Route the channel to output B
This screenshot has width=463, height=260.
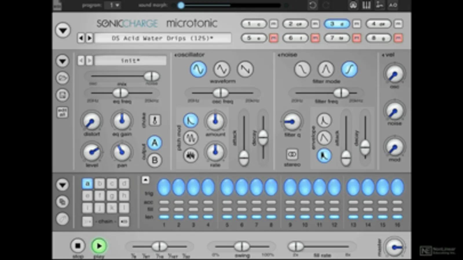click(x=155, y=160)
